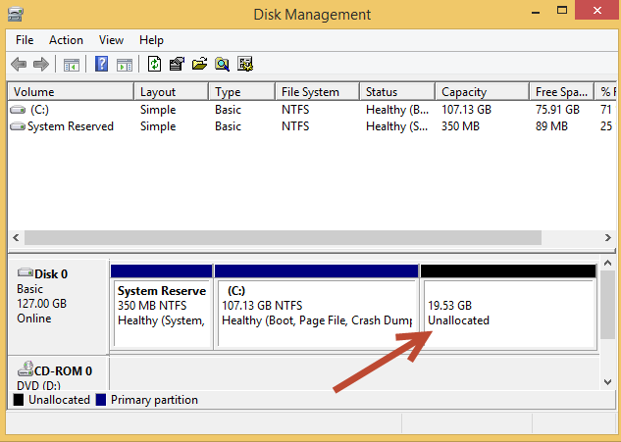Click the Properties checklist toolbar icon

(x=177, y=65)
